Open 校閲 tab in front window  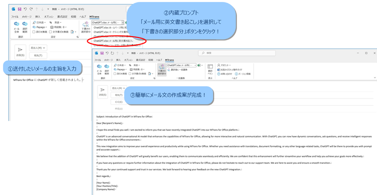tap(151, 60)
